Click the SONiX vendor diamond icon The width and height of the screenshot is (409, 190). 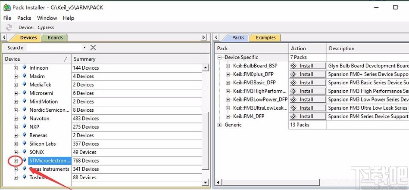click(25, 151)
